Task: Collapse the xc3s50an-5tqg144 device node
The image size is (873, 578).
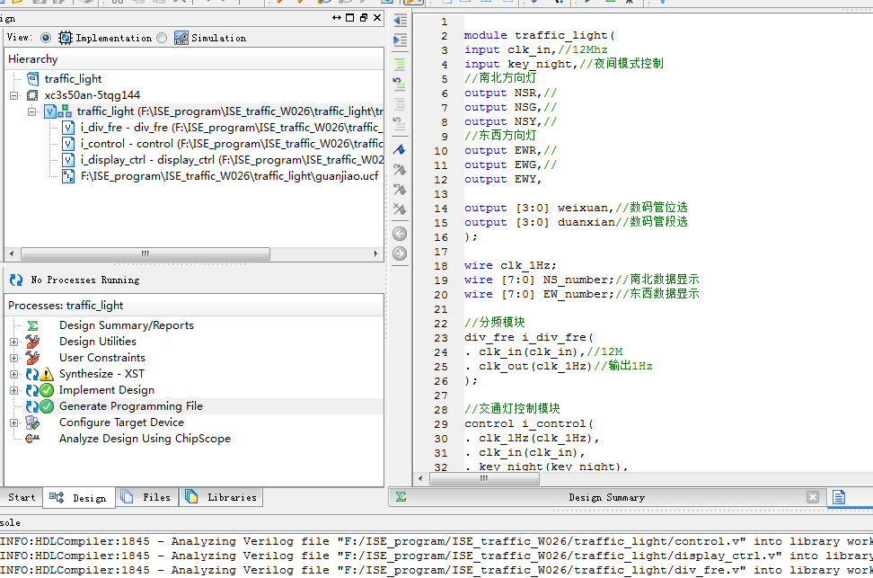Action: [x=13, y=95]
